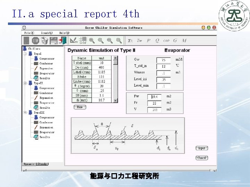Click the Level_min input field
This screenshot has width=250, height=187.
[x=164, y=86]
